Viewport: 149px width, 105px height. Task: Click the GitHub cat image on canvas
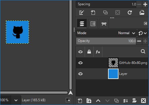click(18, 32)
